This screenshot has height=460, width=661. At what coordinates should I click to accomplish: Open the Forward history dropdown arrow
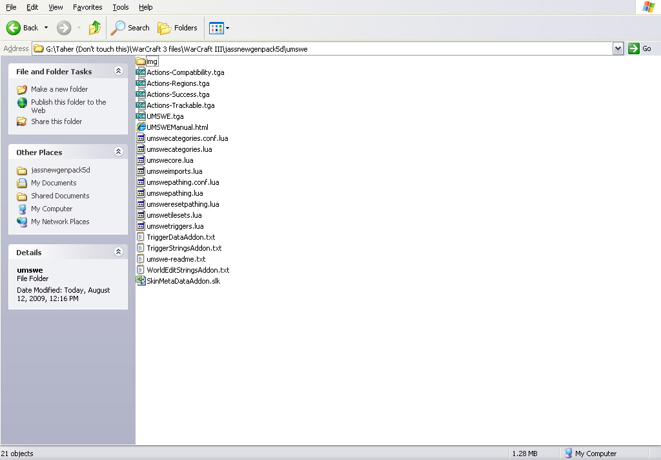pos(79,28)
